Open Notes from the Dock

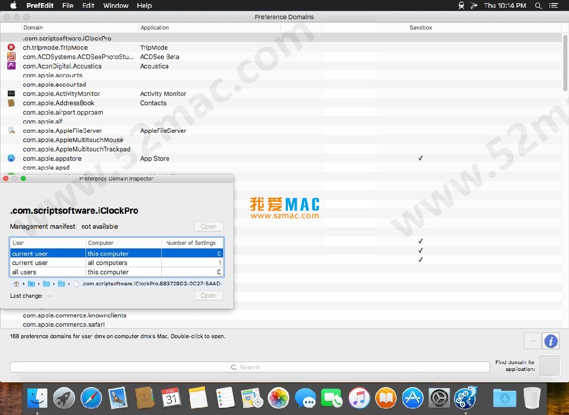(198, 398)
